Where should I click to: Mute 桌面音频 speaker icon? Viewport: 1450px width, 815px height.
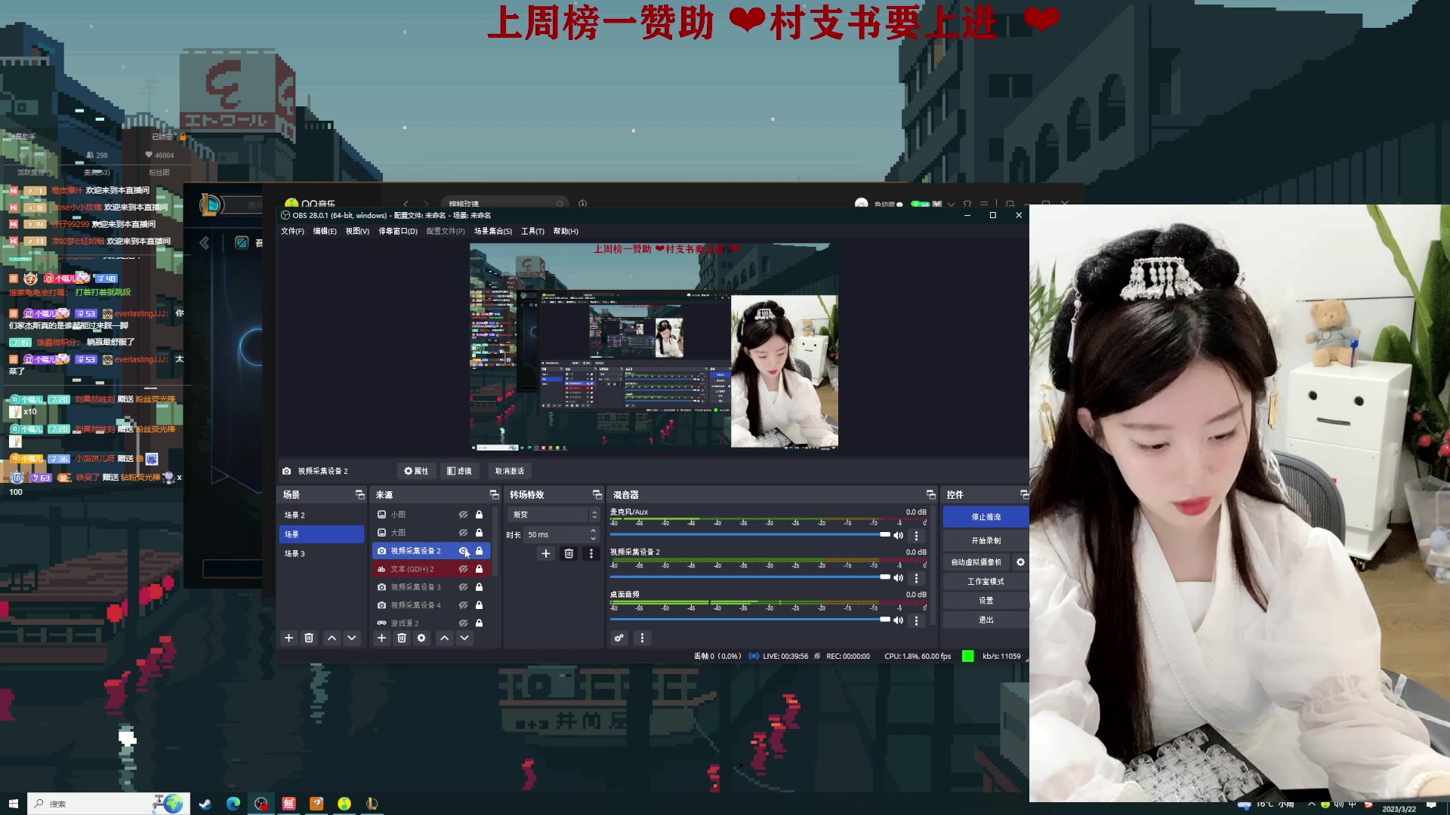[899, 620]
